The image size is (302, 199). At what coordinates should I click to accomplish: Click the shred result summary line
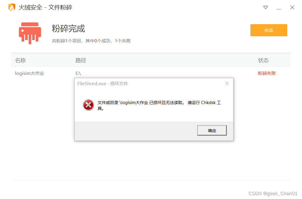point(91,41)
